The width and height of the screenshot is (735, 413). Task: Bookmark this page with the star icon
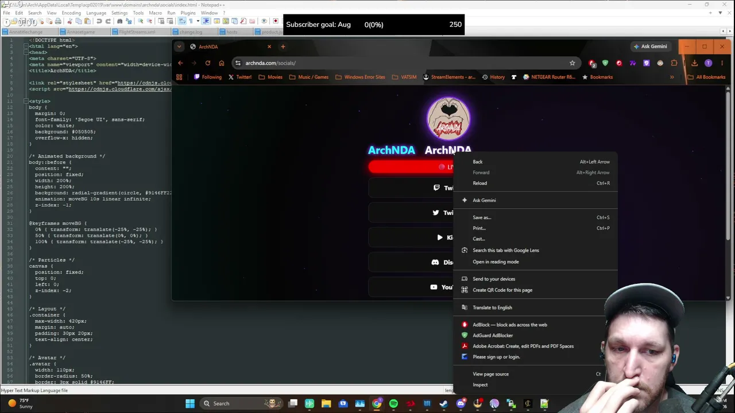pyautogui.click(x=572, y=63)
